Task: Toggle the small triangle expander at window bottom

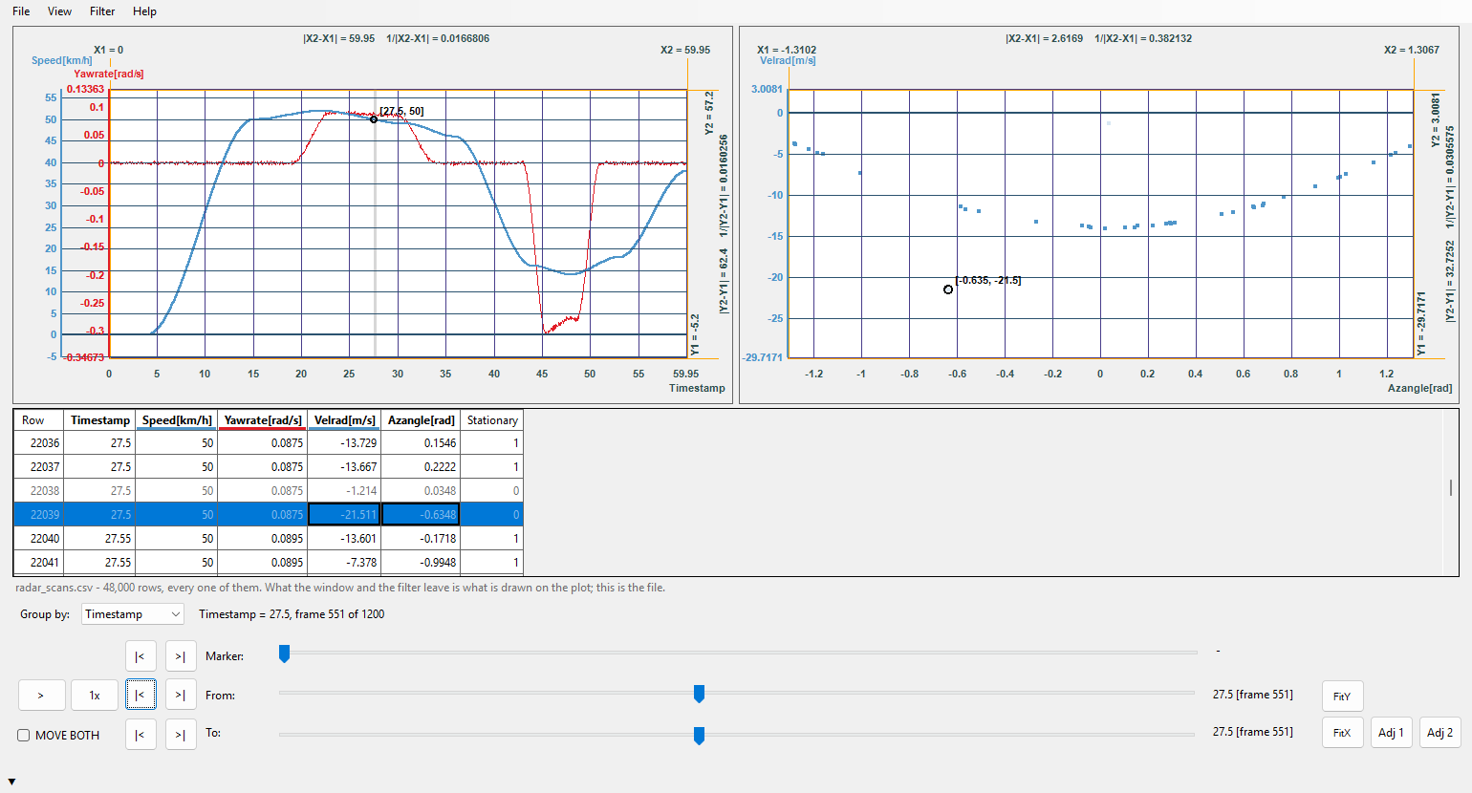Action: [11, 782]
